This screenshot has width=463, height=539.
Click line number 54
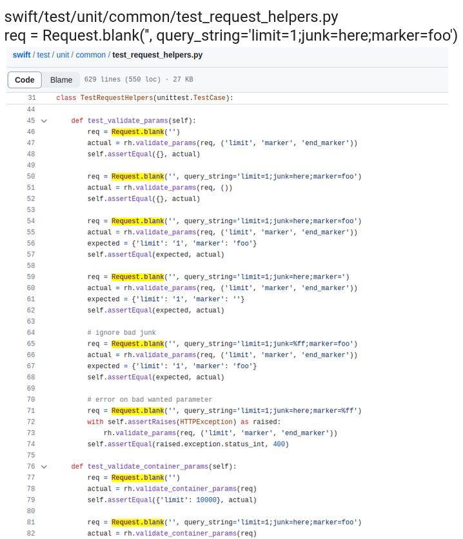31,221
